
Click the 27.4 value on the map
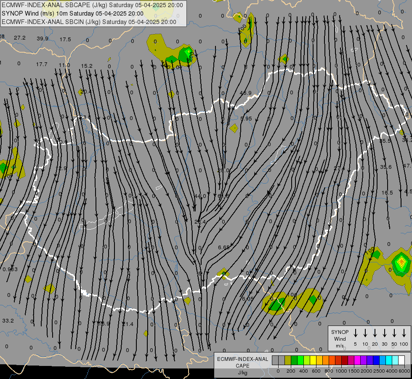[x=340, y=168]
